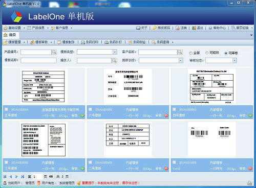Check the 二号模板 checkbox

tap(90, 162)
